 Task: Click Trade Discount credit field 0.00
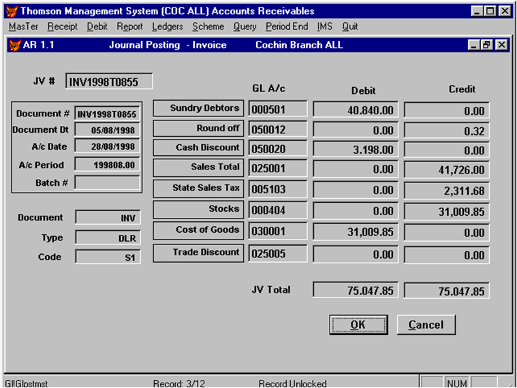(x=446, y=255)
